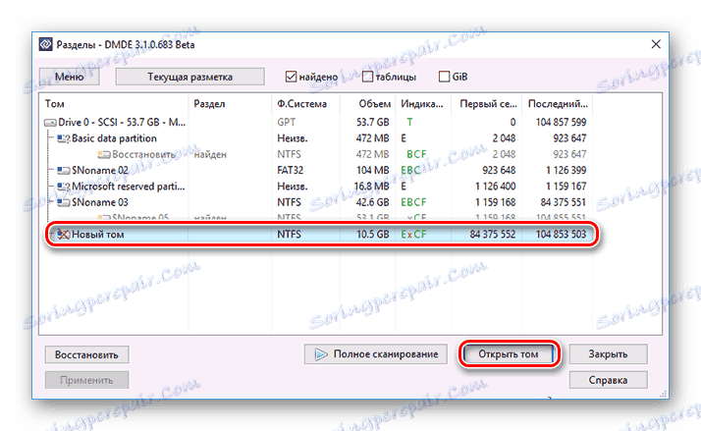
Task: Toggle the найдено checkbox
Action: [x=291, y=77]
